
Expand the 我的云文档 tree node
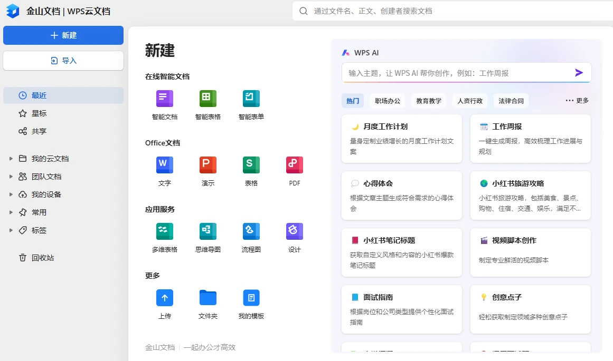tap(11, 159)
